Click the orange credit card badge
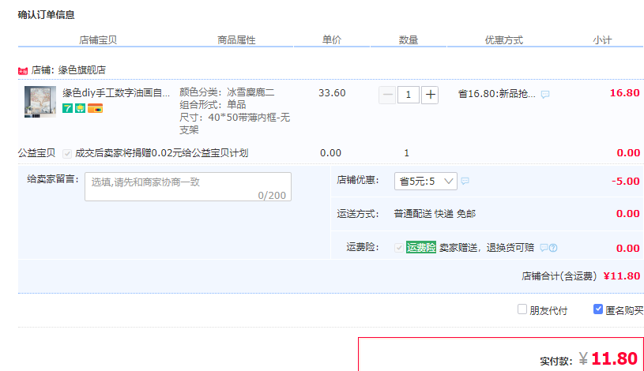Screen dimensions: 644x371 (x=95, y=108)
